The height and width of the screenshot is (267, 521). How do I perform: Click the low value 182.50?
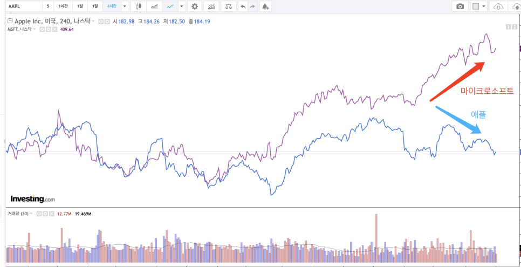point(177,22)
